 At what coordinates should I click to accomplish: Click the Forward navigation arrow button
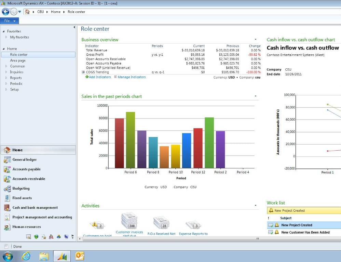14,12
